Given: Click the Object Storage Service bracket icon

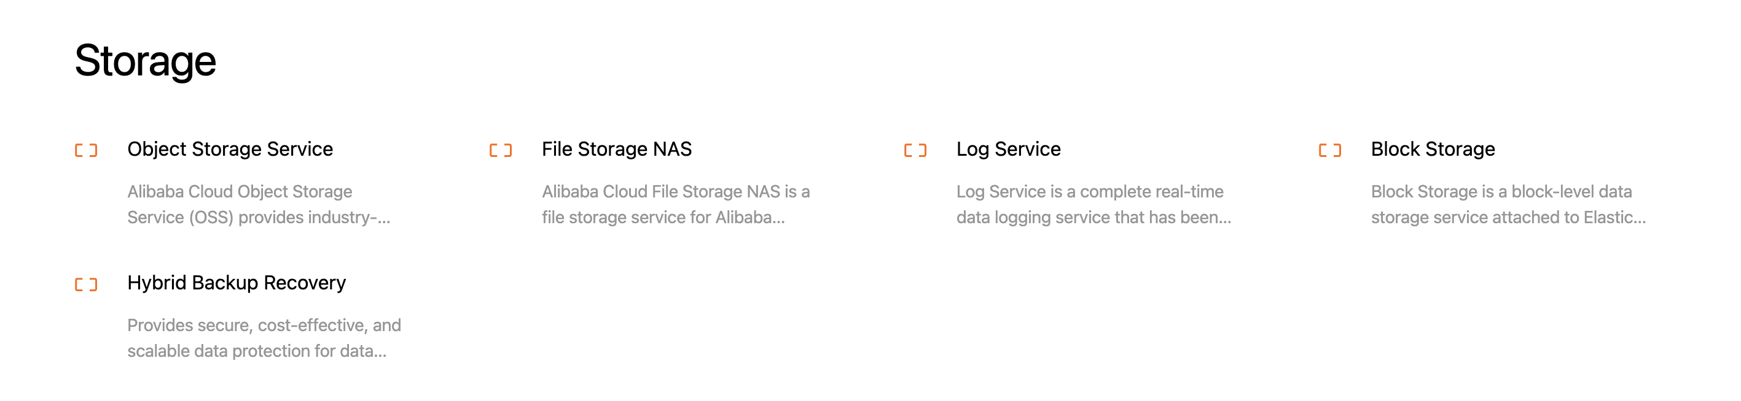Looking at the screenshot, I should tap(86, 150).
